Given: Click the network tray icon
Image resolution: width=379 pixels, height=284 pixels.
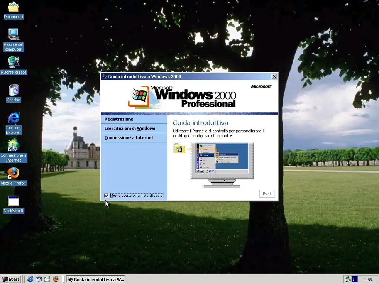Looking at the screenshot, I should (x=348, y=279).
